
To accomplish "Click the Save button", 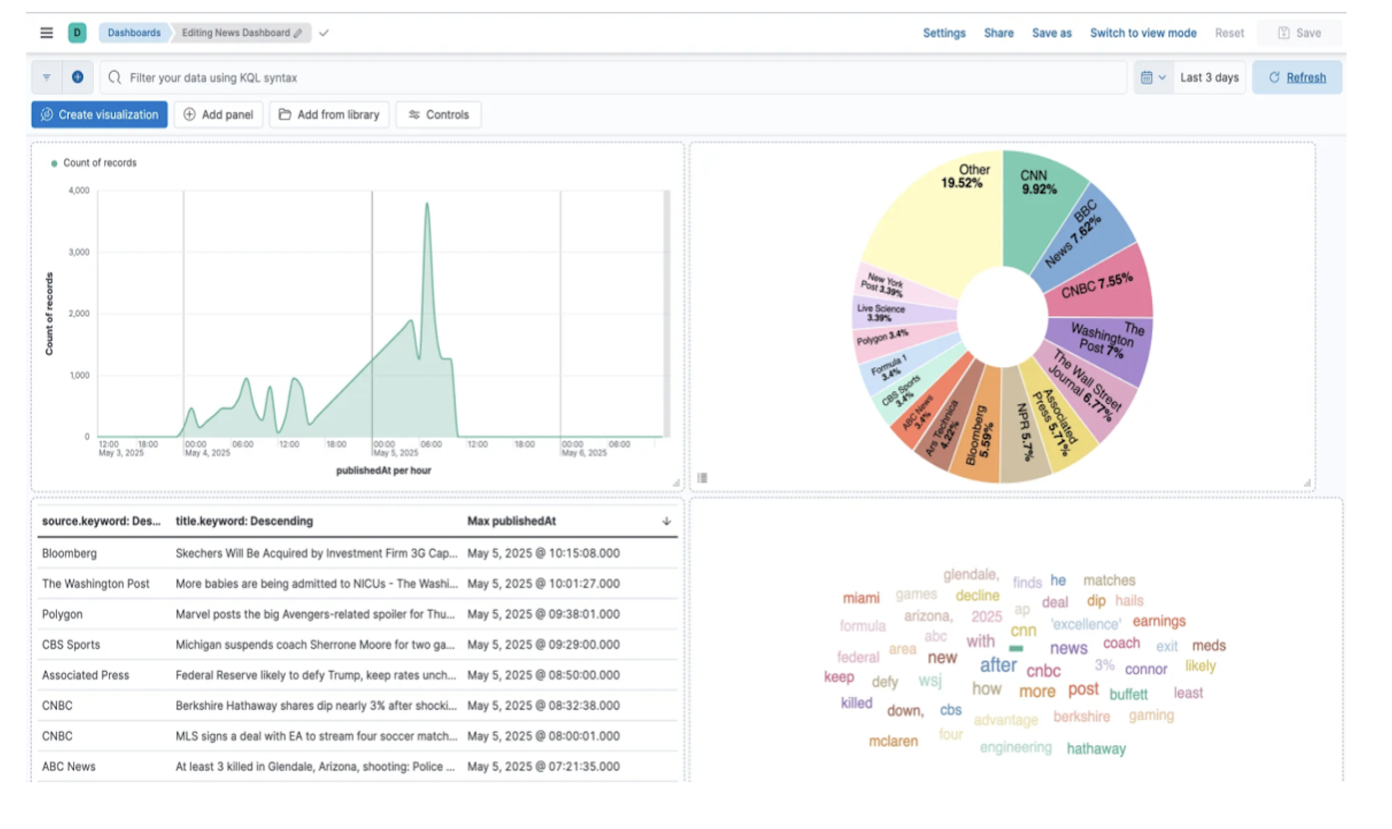I will (x=1299, y=33).
